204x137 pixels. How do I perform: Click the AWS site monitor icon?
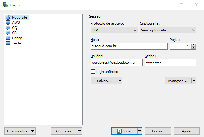(8, 22)
